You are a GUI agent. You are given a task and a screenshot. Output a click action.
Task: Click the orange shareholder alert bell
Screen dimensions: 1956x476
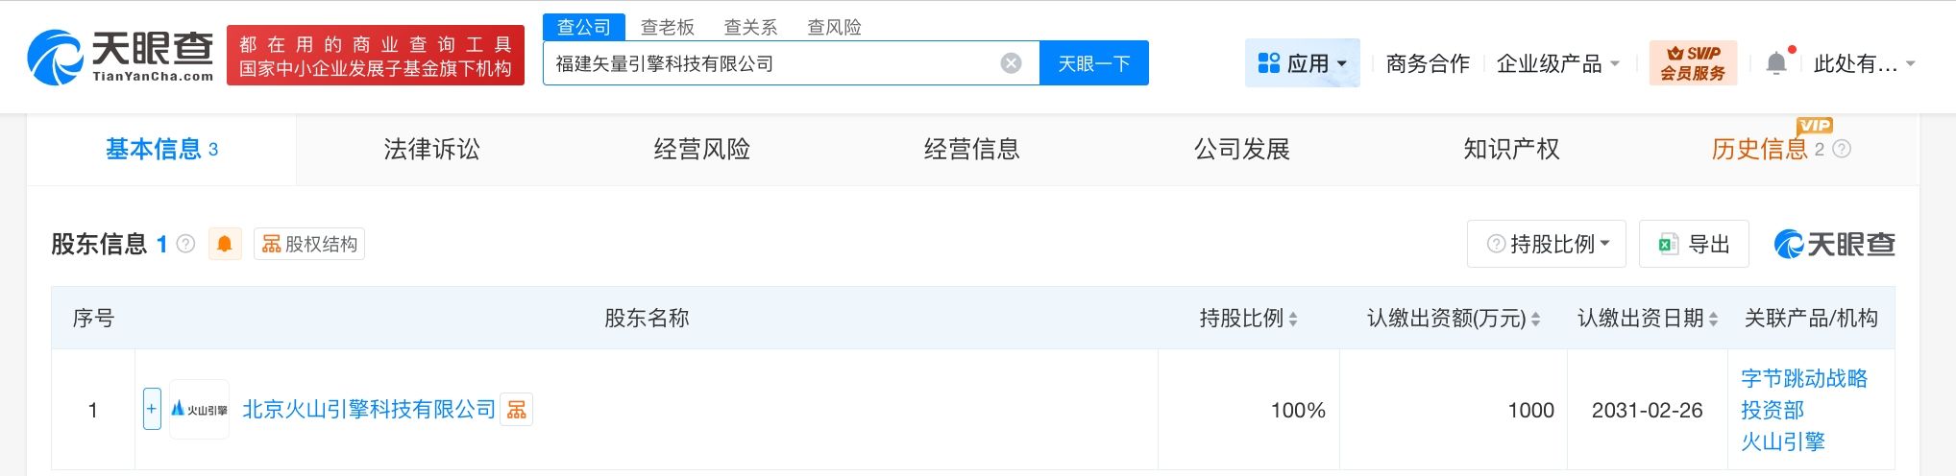(x=225, y=244)
